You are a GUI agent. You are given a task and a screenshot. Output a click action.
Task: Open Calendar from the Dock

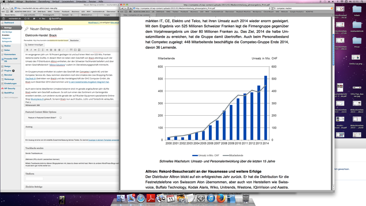pyautogui.click(x=171, y=198)
